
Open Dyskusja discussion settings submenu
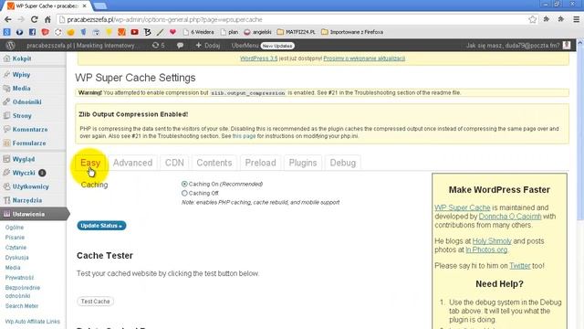click(x=16, y=258)
